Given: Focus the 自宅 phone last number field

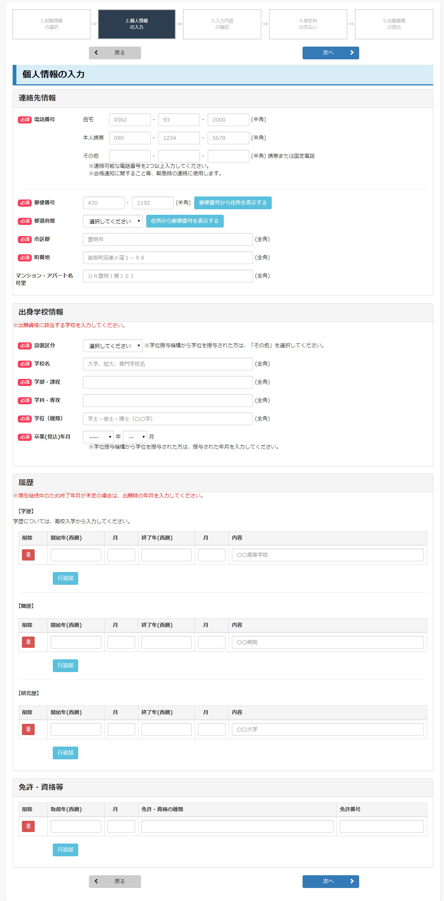Looking at the screenshot, I should tap(228, 120).
